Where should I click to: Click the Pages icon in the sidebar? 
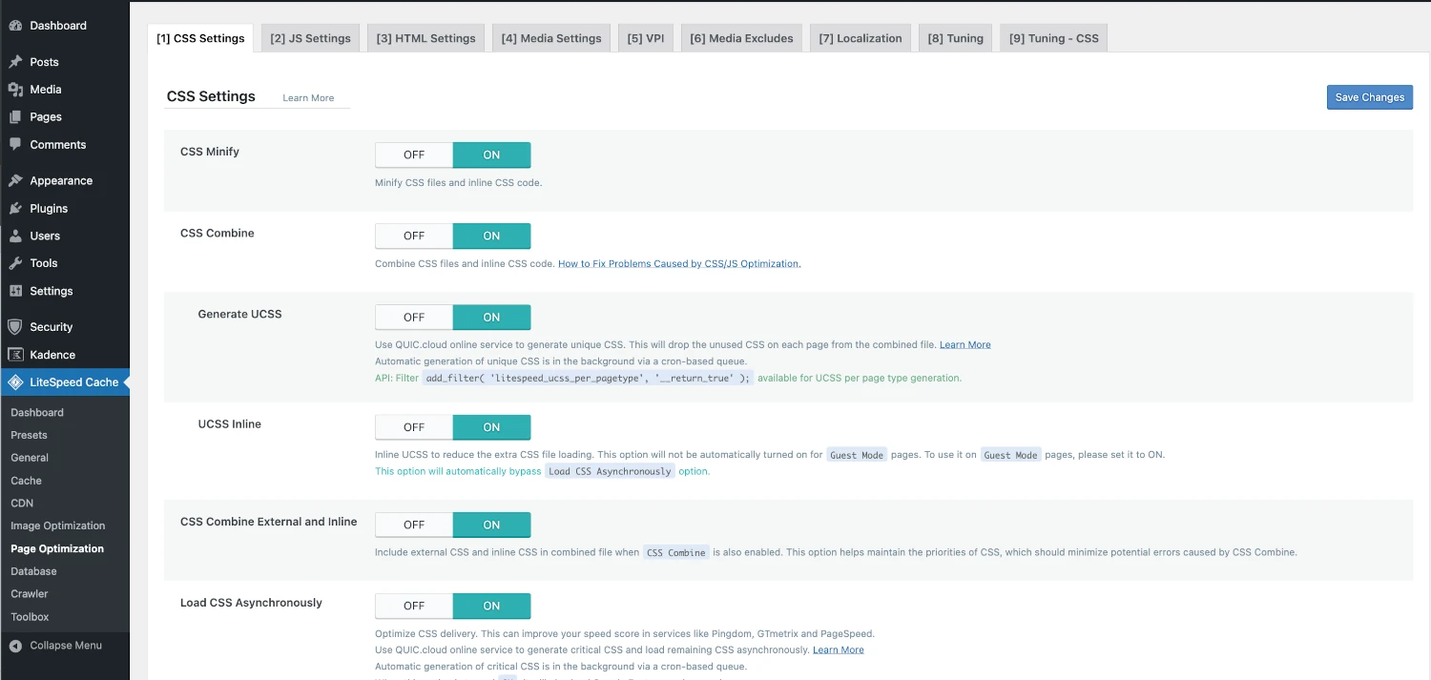15,117
